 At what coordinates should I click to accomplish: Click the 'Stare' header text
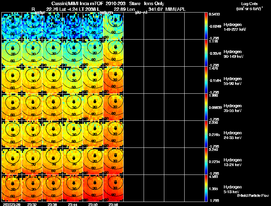134,4
